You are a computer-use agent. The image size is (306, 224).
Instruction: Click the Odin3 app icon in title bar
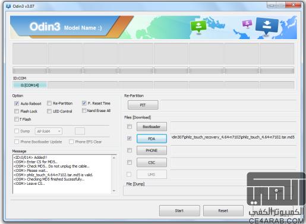pyautogui.click(x=8, y=6)
